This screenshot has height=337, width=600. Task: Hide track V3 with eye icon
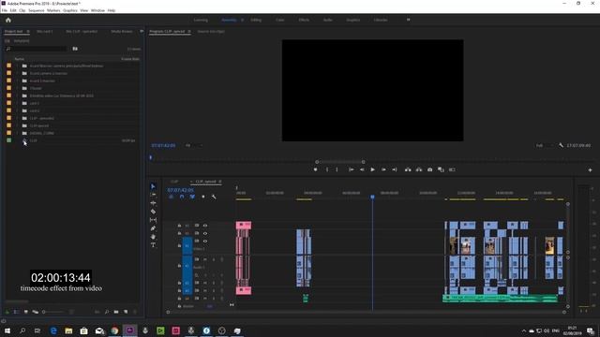point(205,226)
